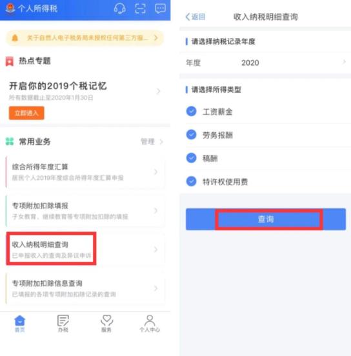This screenshot has width=351, height=356.
Task: Open customer service headset icon
Action: click(119, 8)
